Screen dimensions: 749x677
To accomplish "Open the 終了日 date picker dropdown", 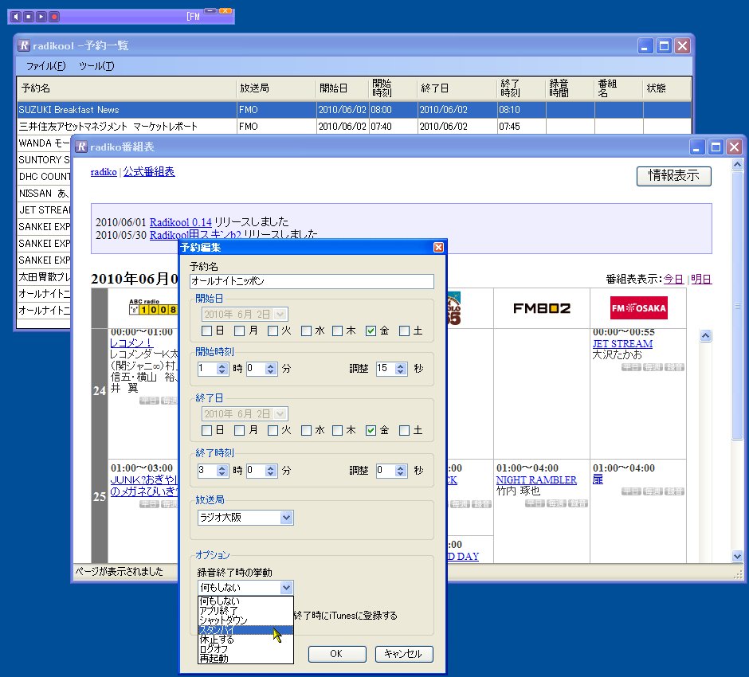I will (280, 414).
